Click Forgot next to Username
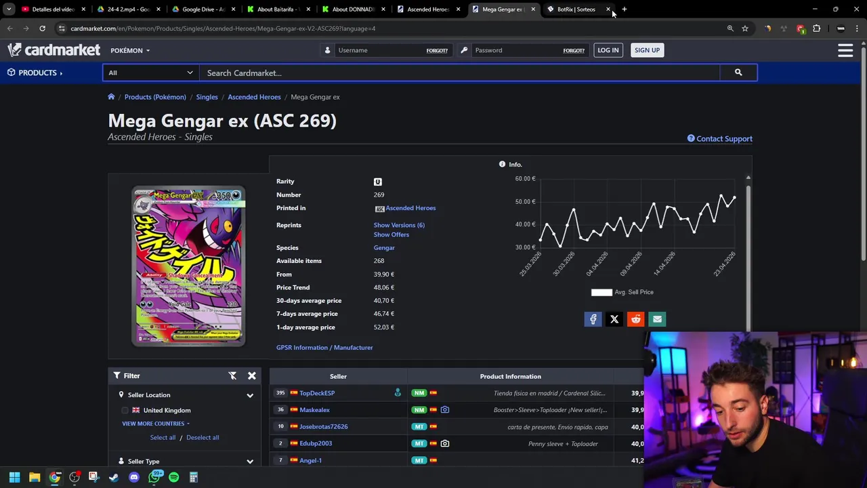 click(x=437, y=51)
